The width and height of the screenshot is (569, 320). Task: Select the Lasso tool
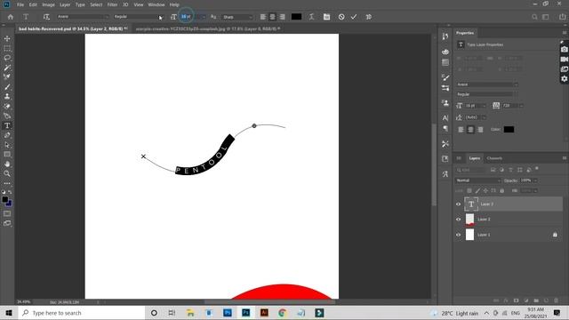click(x=7, y=58)
